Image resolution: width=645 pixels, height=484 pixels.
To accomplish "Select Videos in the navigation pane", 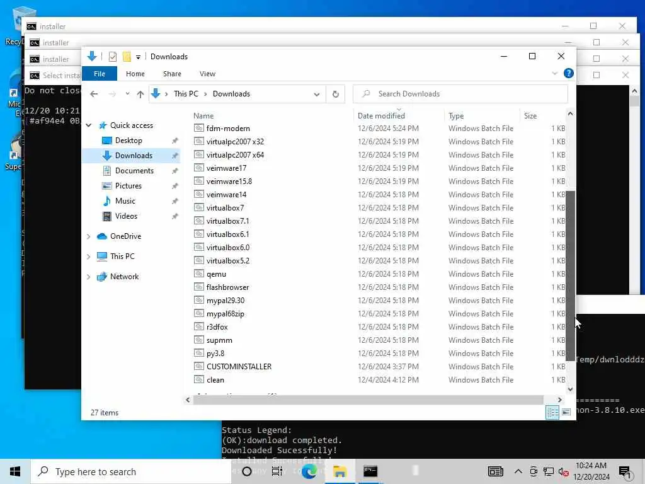I will click(x=126, y=216).
